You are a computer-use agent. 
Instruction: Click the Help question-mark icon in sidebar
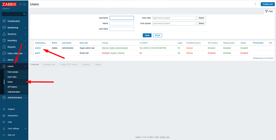click(x=4, y=122)
